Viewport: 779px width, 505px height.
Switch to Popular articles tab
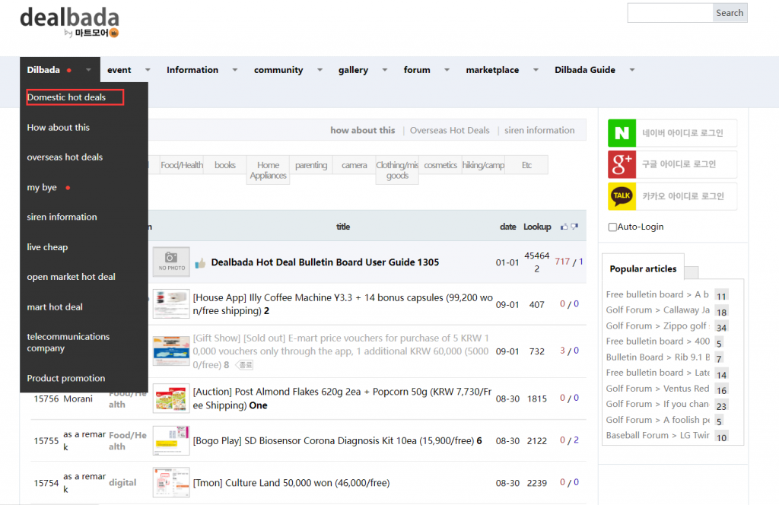click(643, 268)
